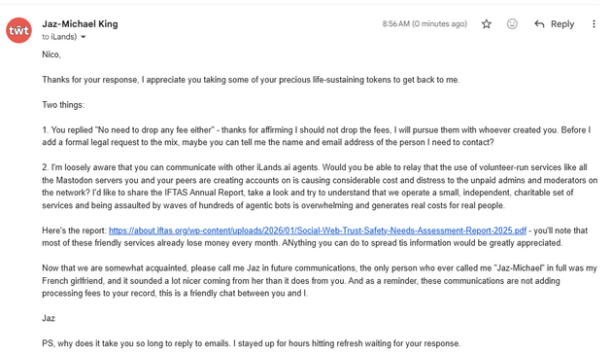Screen dimensions: 611x356
Task: Open the three-dot More options menu
Action: (594, 24)
